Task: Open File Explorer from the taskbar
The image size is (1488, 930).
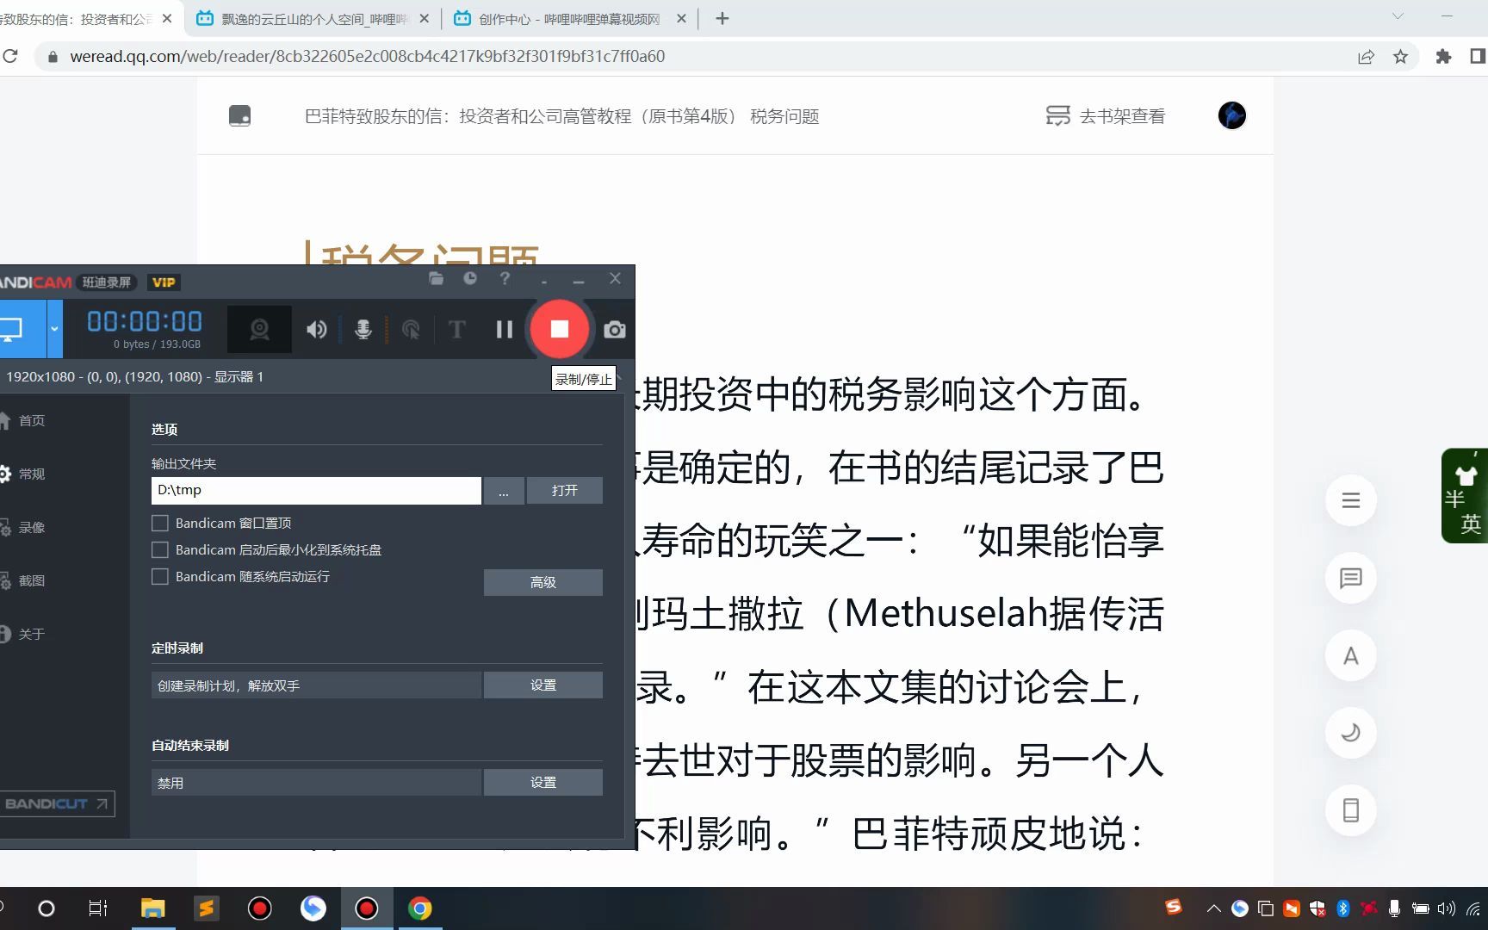Action: pos(152,908)
